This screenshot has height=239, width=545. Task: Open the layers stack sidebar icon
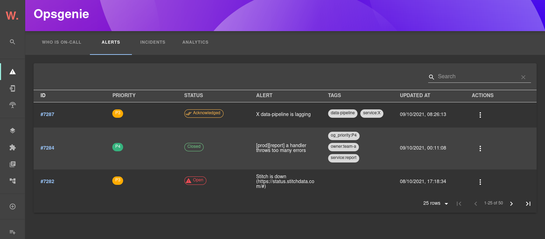pos(13,131)
